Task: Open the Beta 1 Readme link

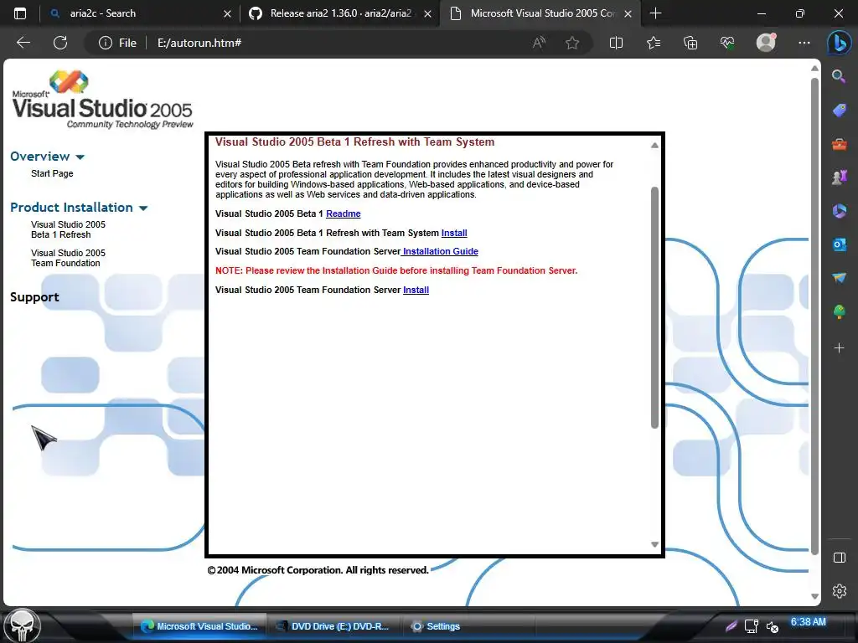Action: 343,213
